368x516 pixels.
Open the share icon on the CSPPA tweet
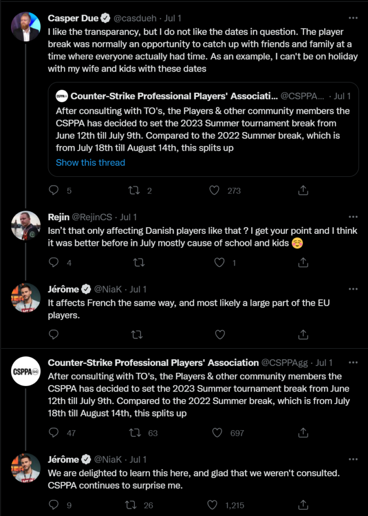pyautogui.click(x=303, y=433)
